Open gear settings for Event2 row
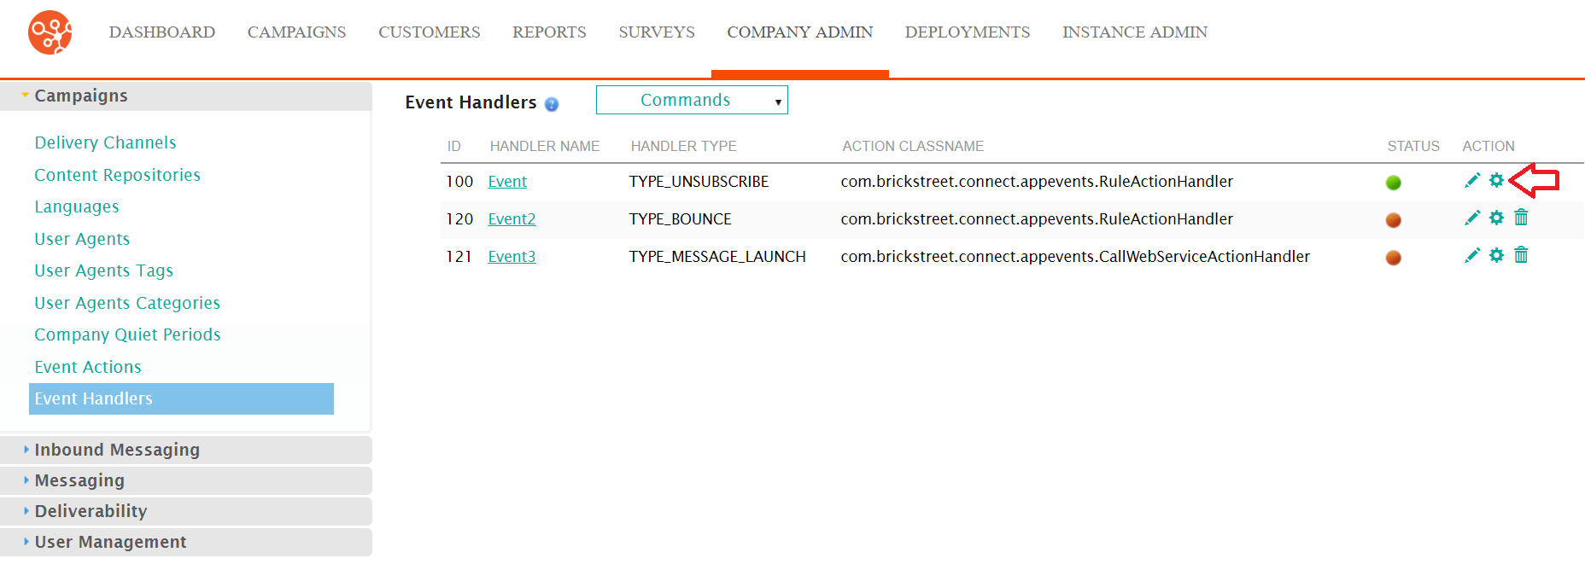The width and height of the screenshot is (1585, 564). point(1496,218)
